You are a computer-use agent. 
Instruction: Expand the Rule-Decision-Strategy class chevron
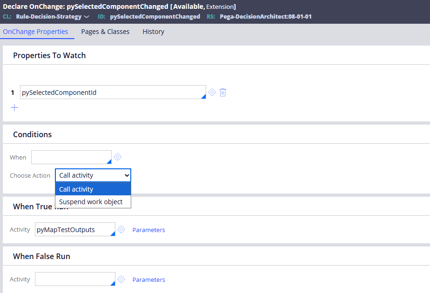coord(87,17)
